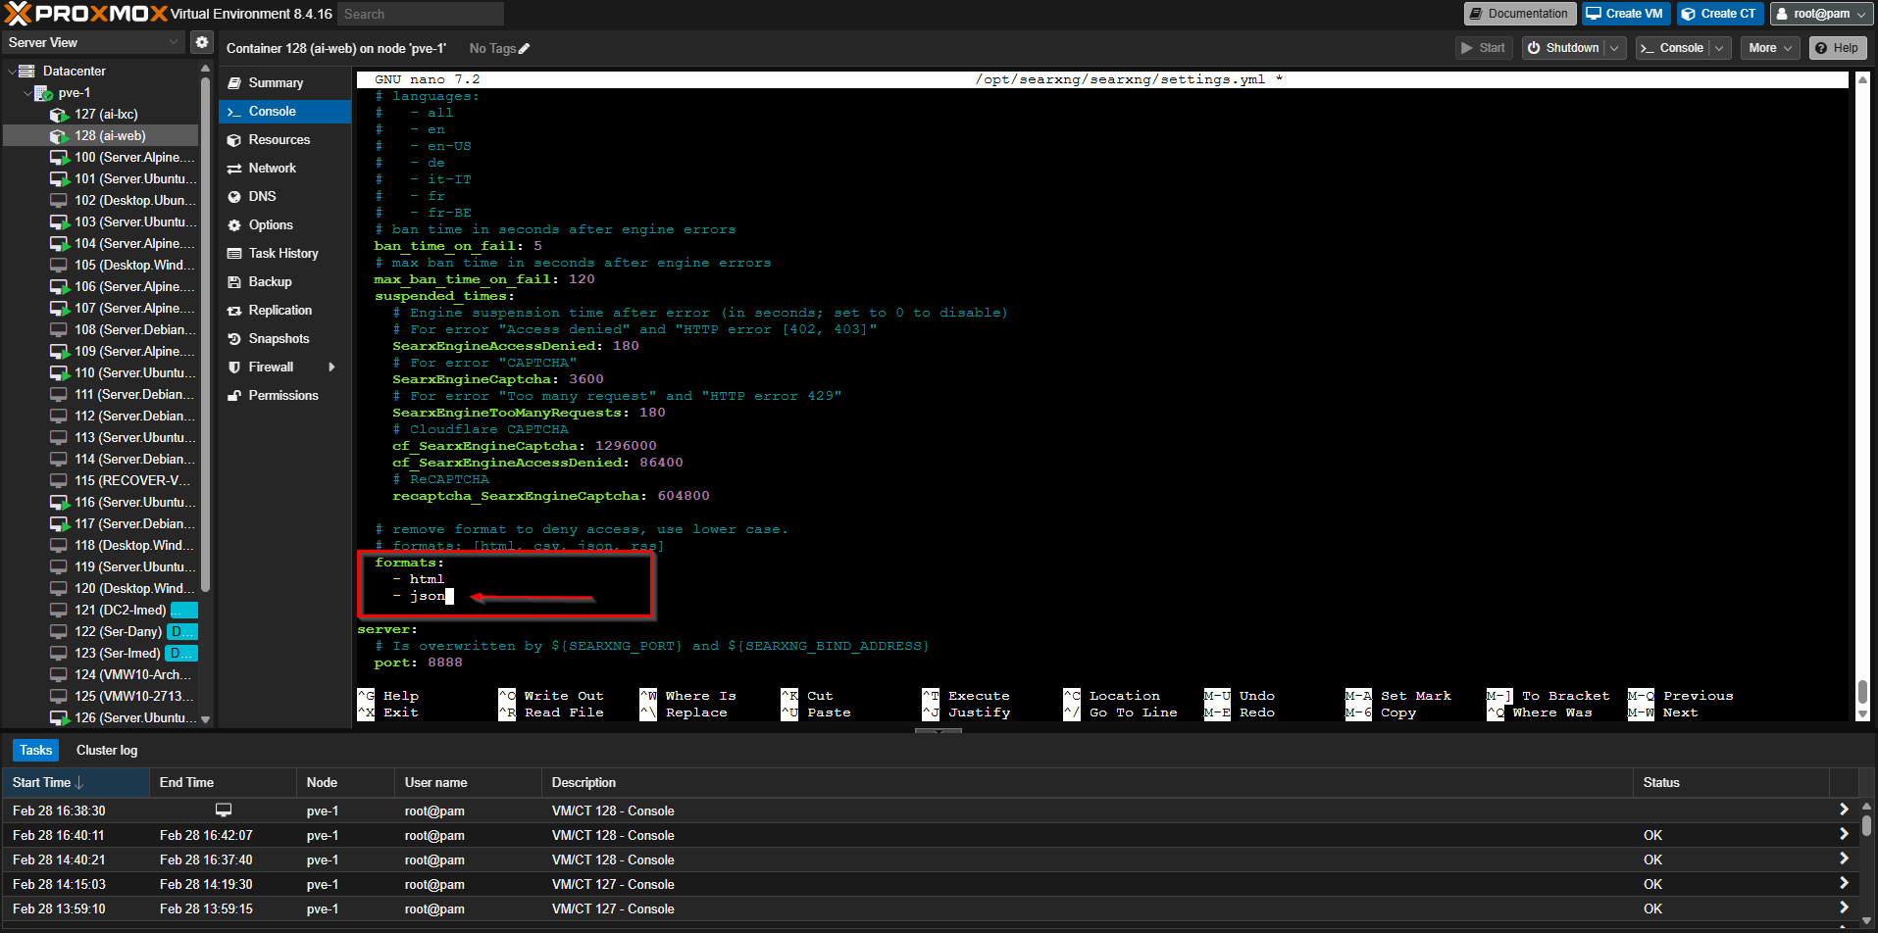Expand the Firewall submenu arrow
The height and width of the screenshot is (933, 1878).
331,368
